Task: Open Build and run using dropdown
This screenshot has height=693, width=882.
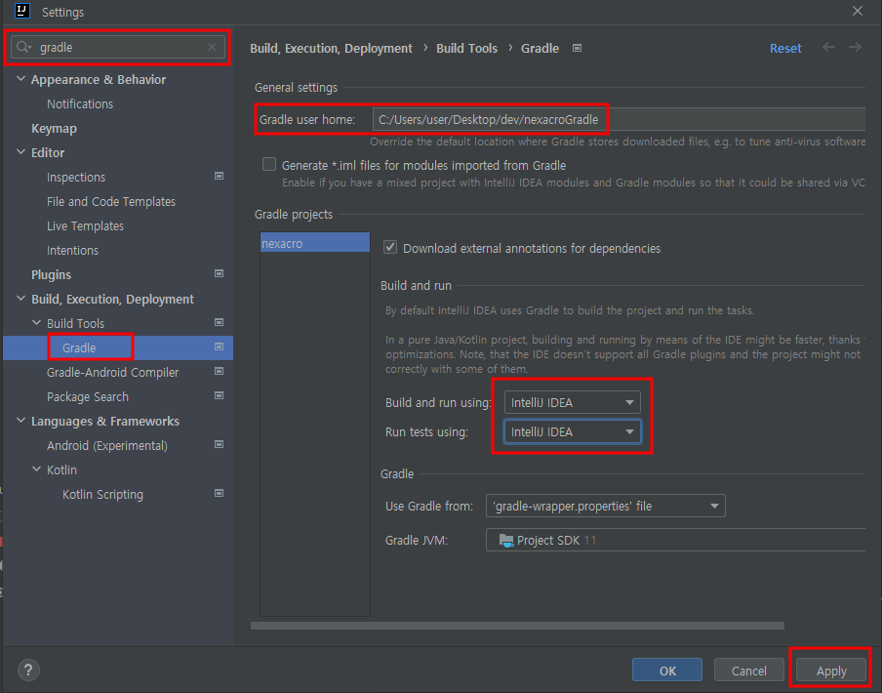Action: pos(573,403)
